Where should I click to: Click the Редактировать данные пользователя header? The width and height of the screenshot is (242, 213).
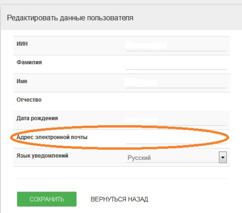coord(70,18)
